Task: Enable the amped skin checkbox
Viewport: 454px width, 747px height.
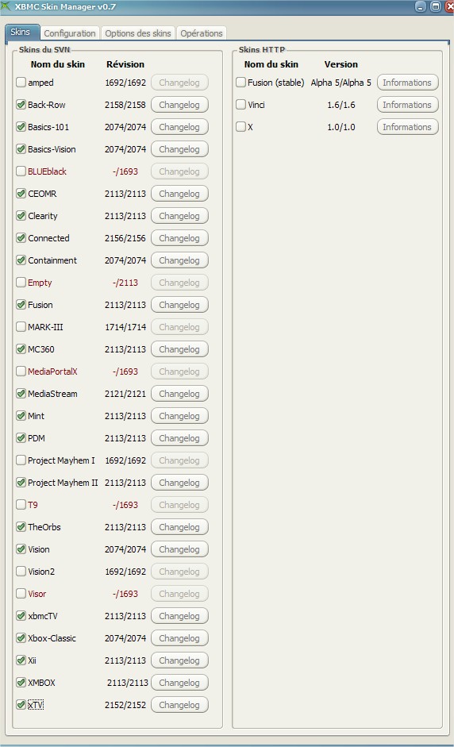Action: click(21, 82)
